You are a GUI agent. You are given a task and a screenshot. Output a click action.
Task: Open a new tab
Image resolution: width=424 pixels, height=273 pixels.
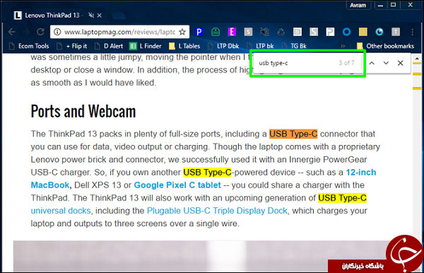tap(118, 16)
